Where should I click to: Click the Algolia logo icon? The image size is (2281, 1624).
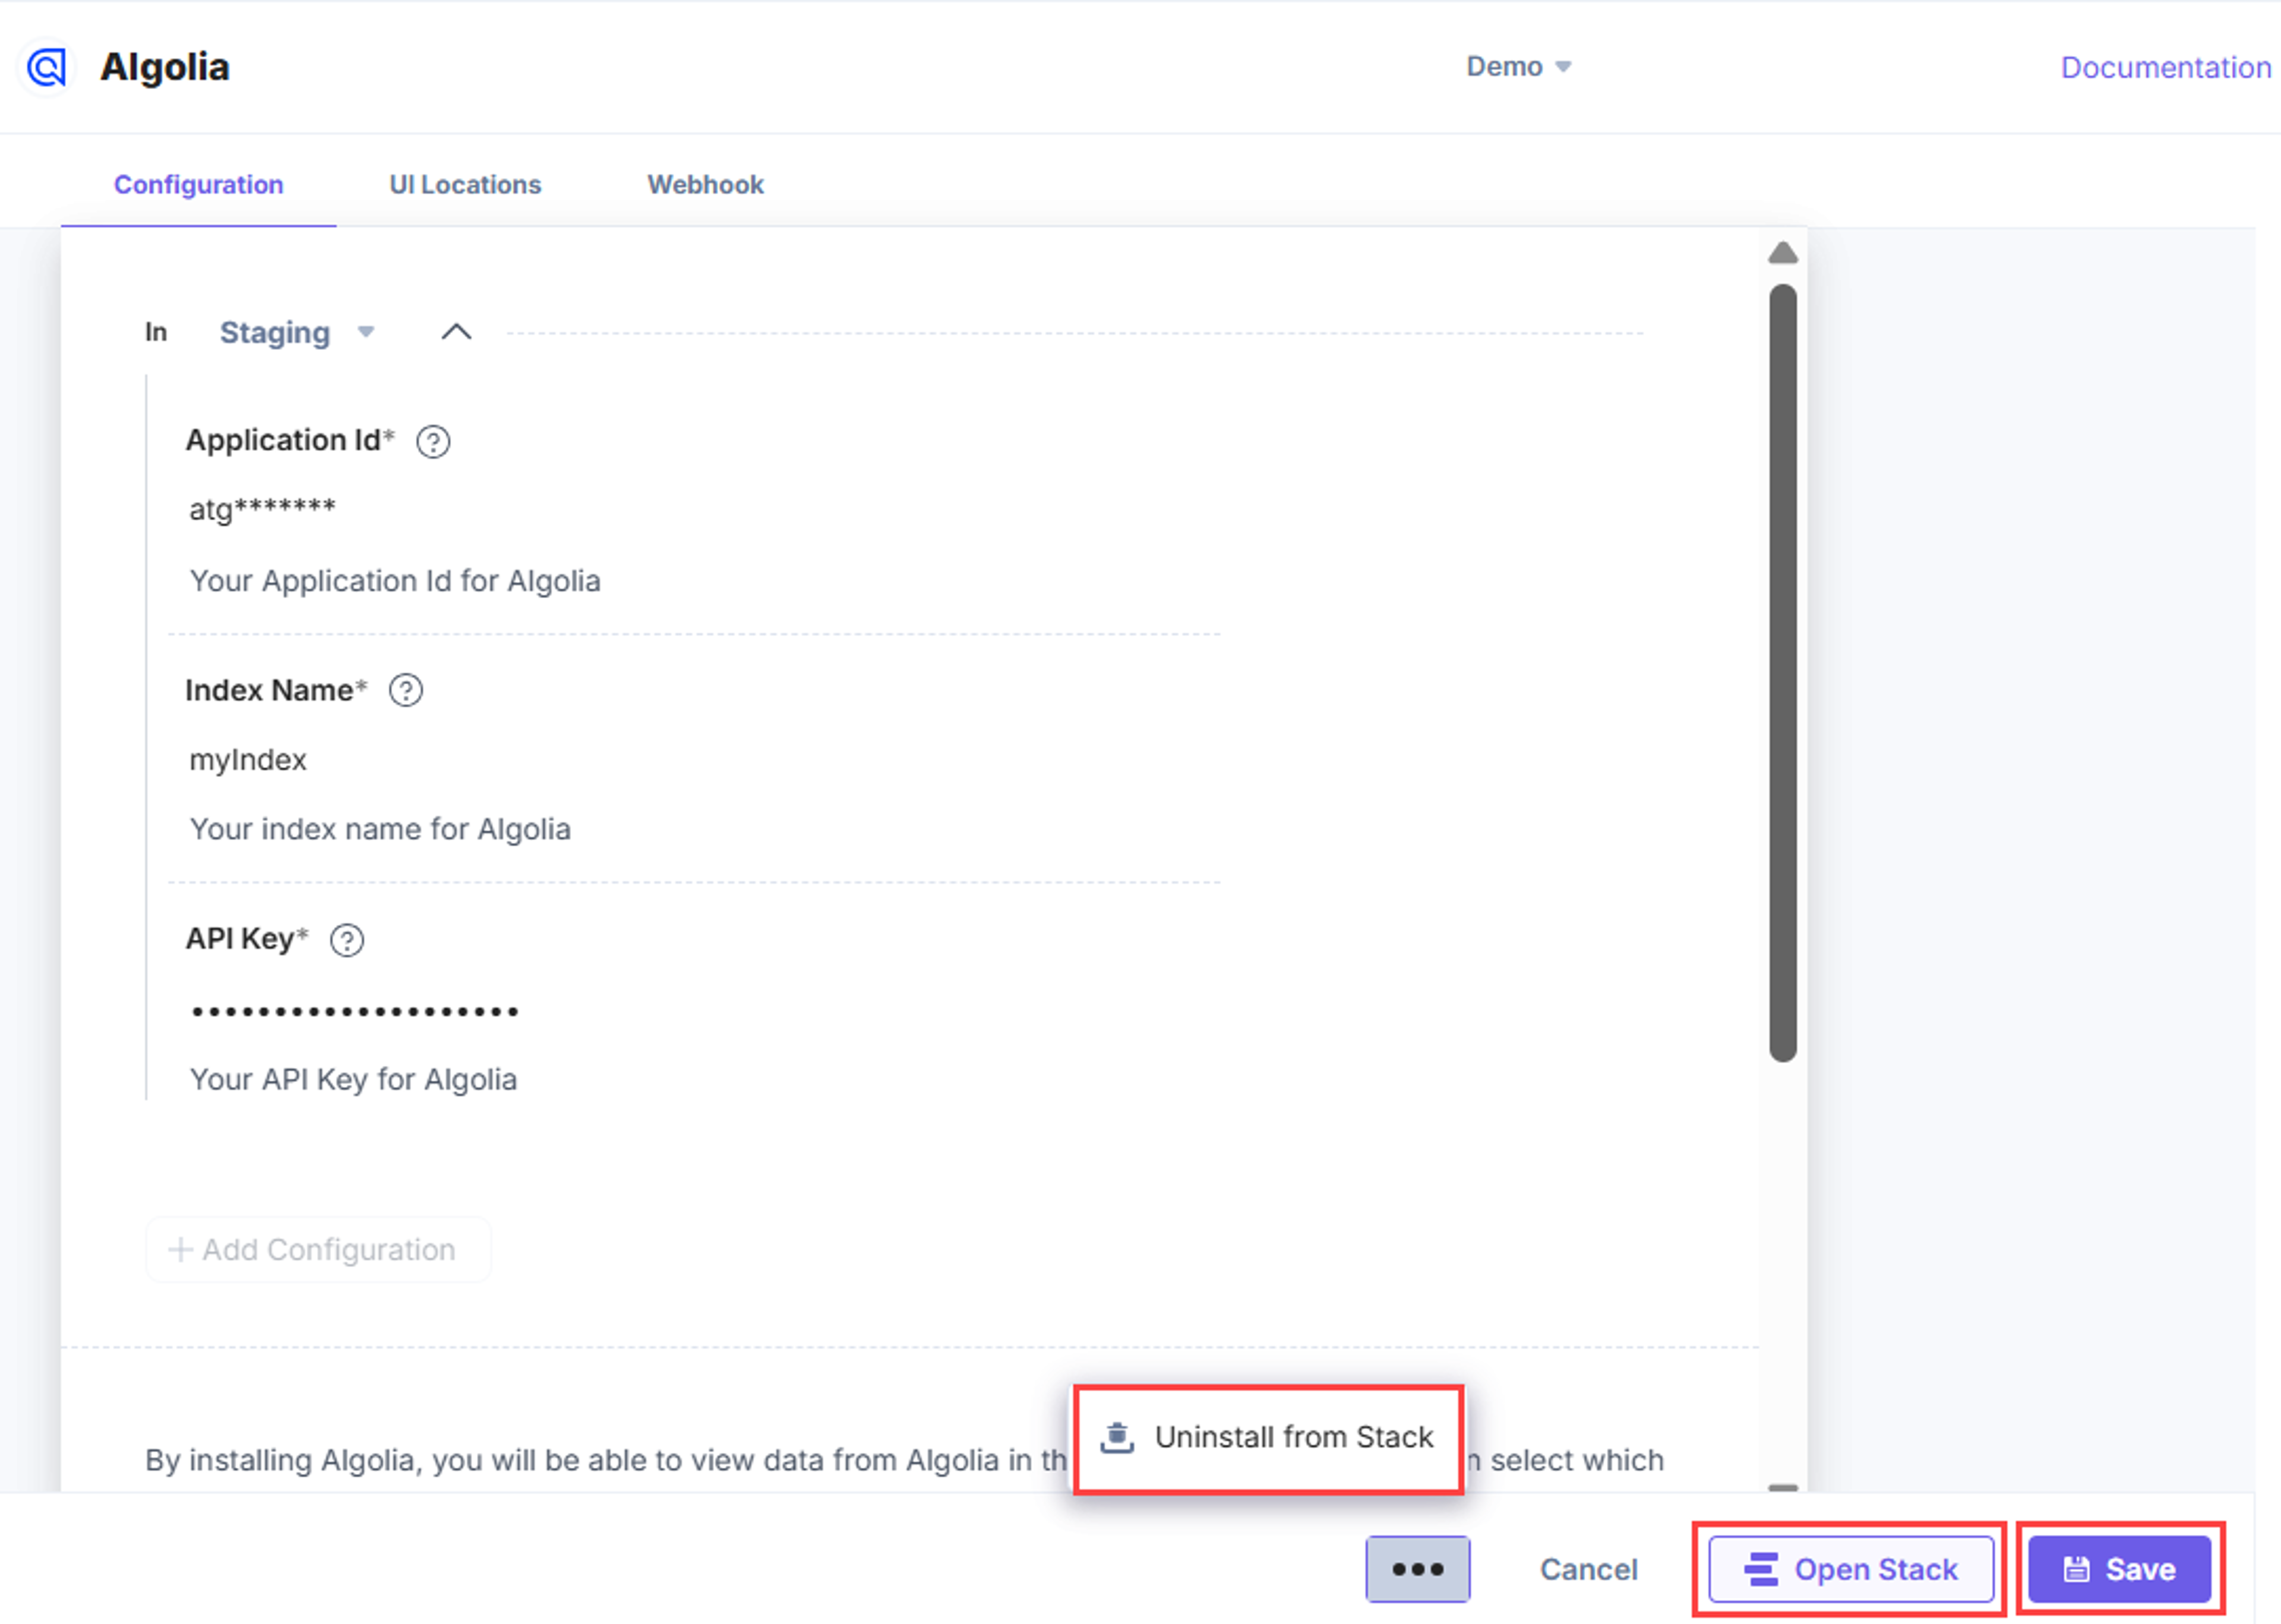tap(46, 67)
